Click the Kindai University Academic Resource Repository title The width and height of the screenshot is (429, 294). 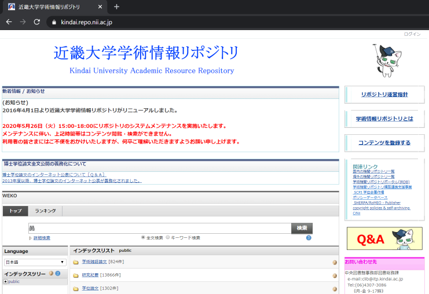click(x=152, y=71)
